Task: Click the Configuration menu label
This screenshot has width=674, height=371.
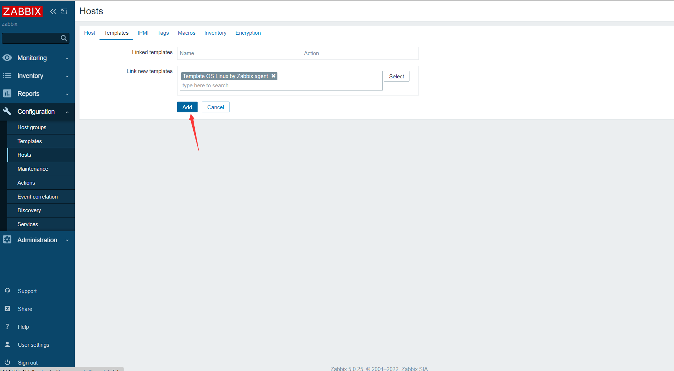Action: tap(36, 112)
